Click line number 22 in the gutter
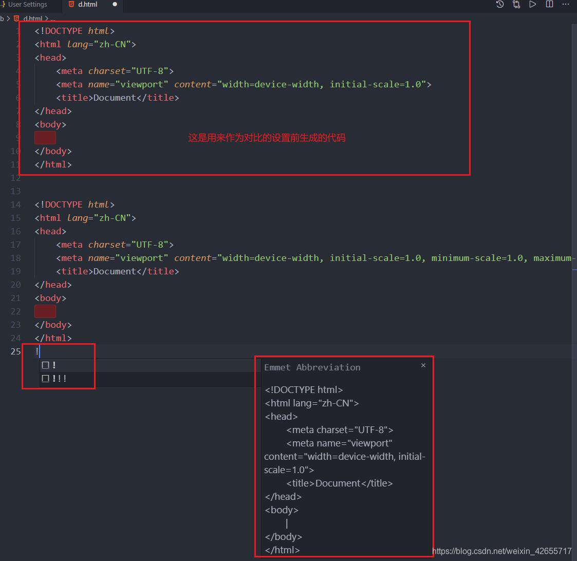Viewport: 577px width, 561px height. coord(15,312)
